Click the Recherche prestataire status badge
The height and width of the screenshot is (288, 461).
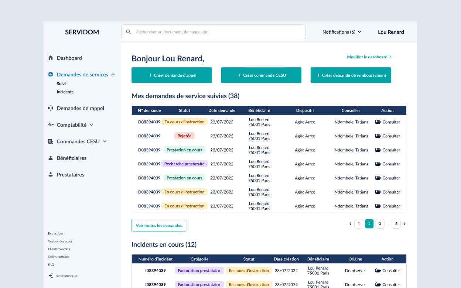point(184,164)
